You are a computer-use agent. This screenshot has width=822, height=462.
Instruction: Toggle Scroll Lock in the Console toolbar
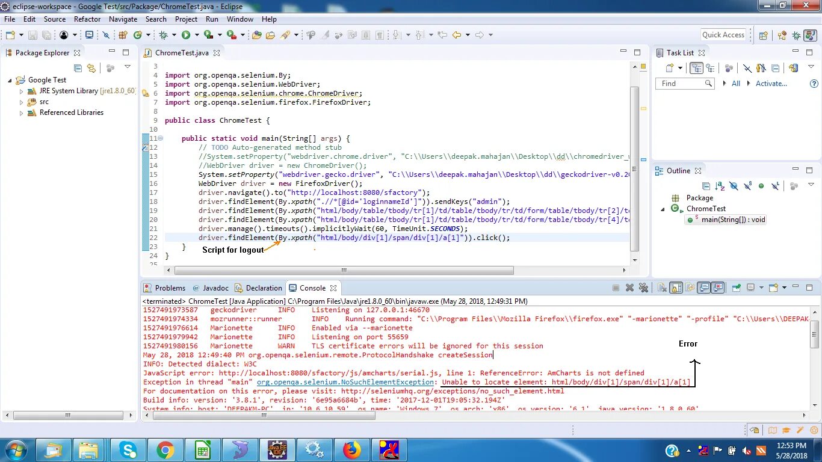pos(676,288)
